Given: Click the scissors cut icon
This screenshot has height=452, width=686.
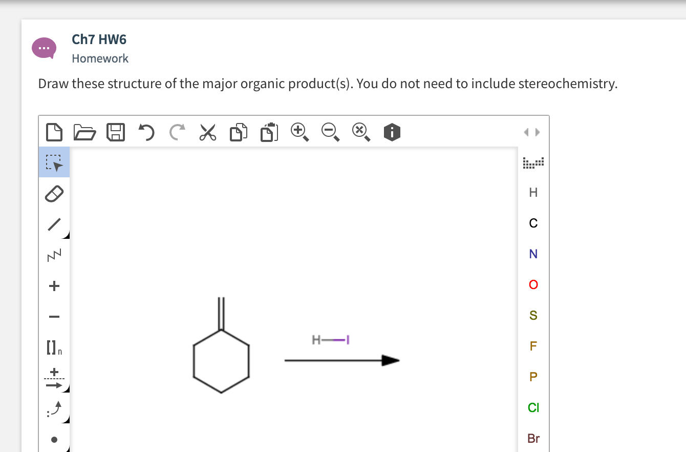Looking at the screenshot, I should (x=207, y=132).
